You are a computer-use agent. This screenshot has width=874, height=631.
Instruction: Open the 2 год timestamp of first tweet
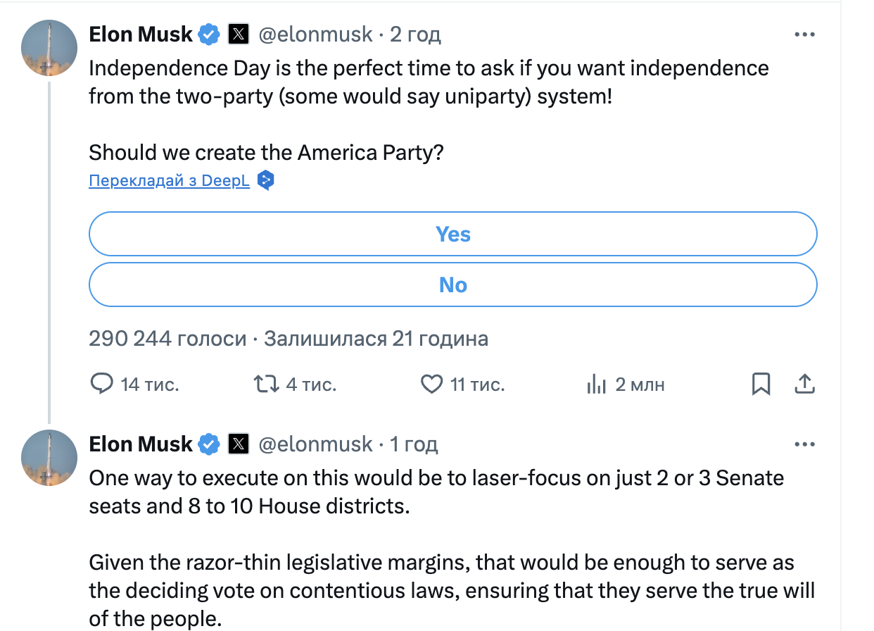pyautogui.click(x=415, y=34)
